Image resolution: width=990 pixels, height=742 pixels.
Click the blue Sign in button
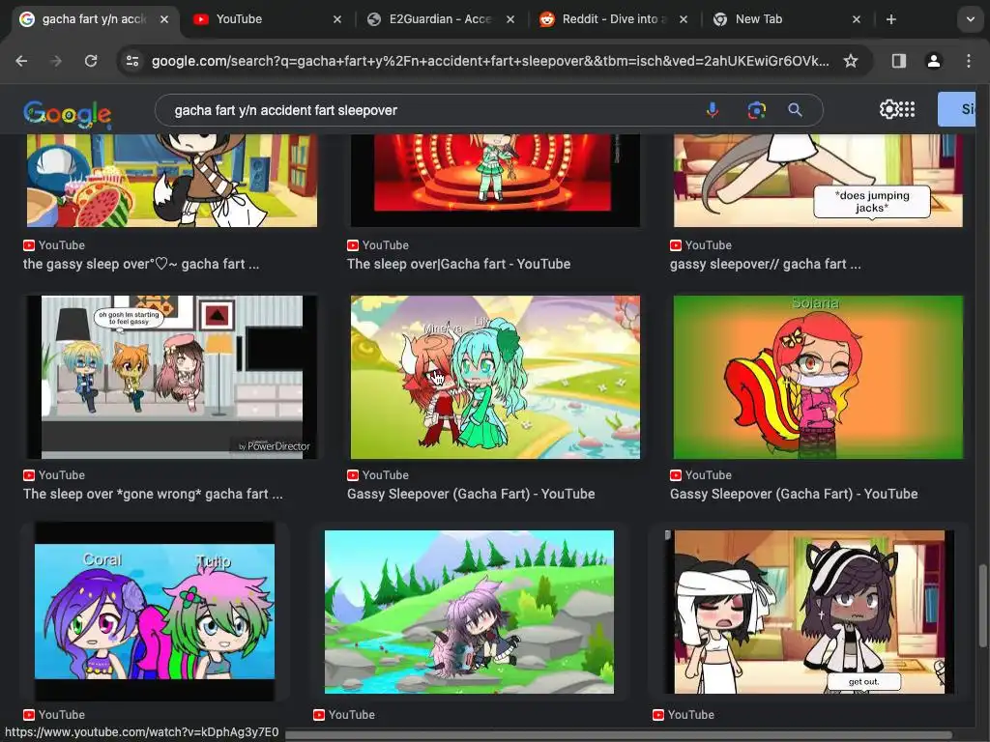click(x=956, y=109)
